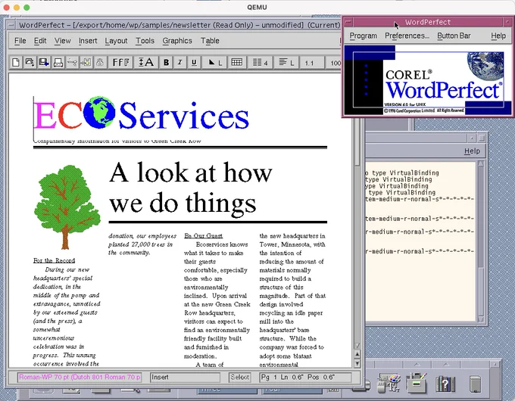This screenshot has width=515, height=401.
Task: Open the line spacing 1.1 dropdown
Action: (312, 62)
